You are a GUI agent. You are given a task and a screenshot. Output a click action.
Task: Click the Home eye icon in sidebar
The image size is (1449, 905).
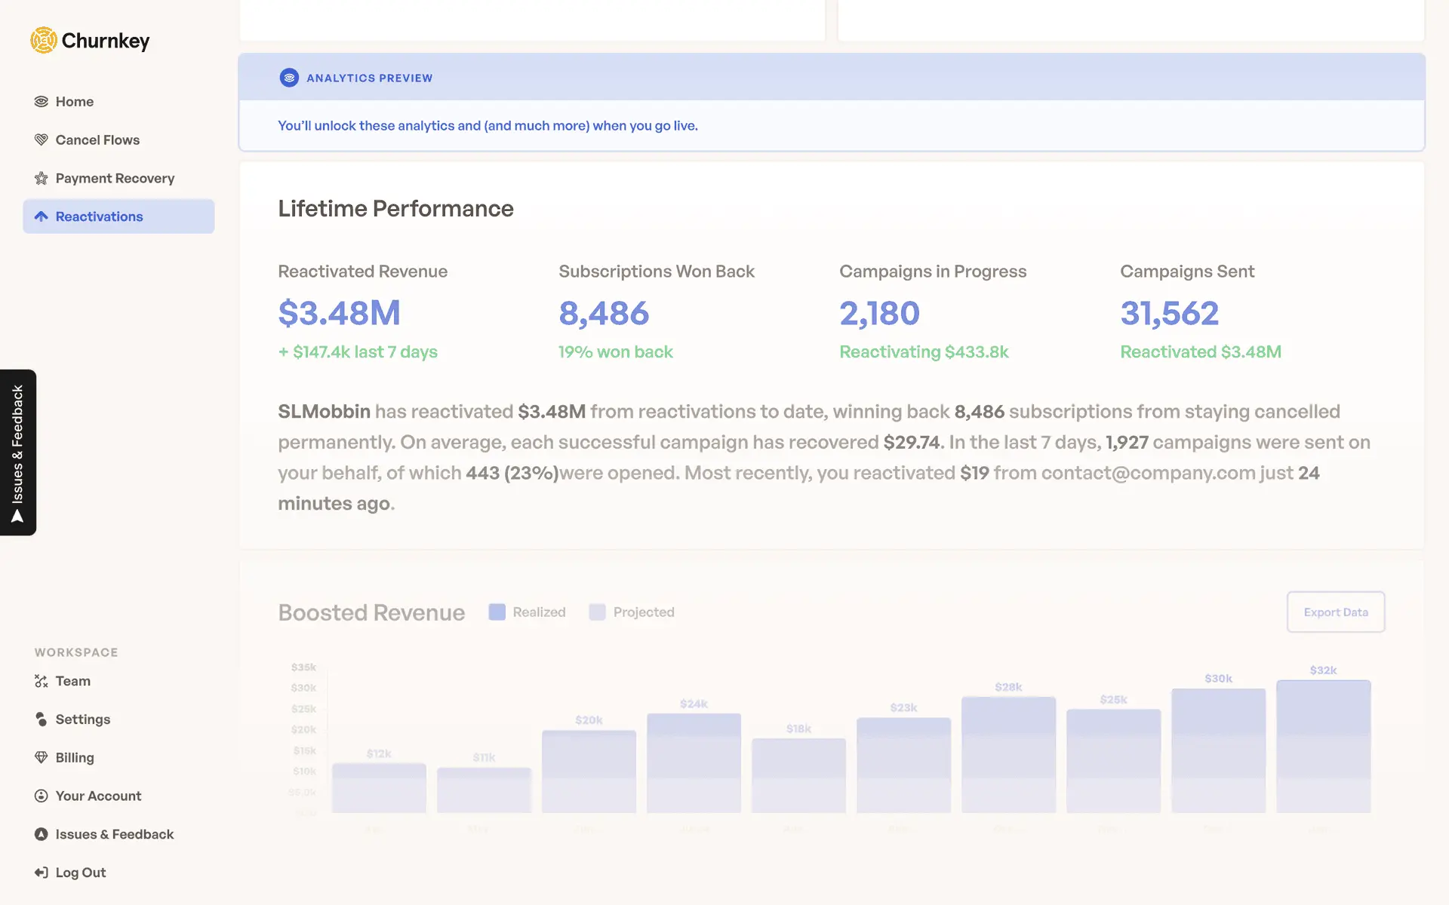[42, 102]
